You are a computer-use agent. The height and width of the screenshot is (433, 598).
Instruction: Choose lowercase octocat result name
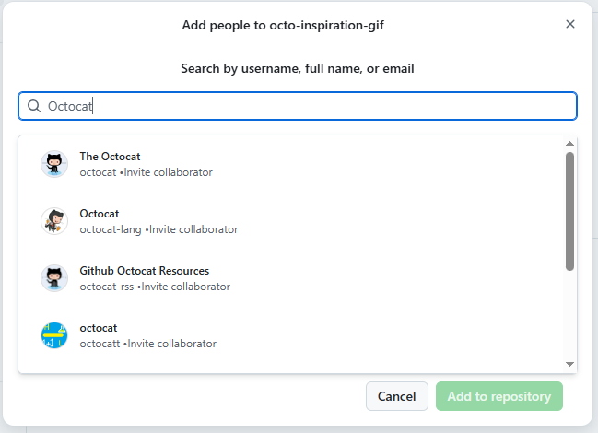point(99,328)
